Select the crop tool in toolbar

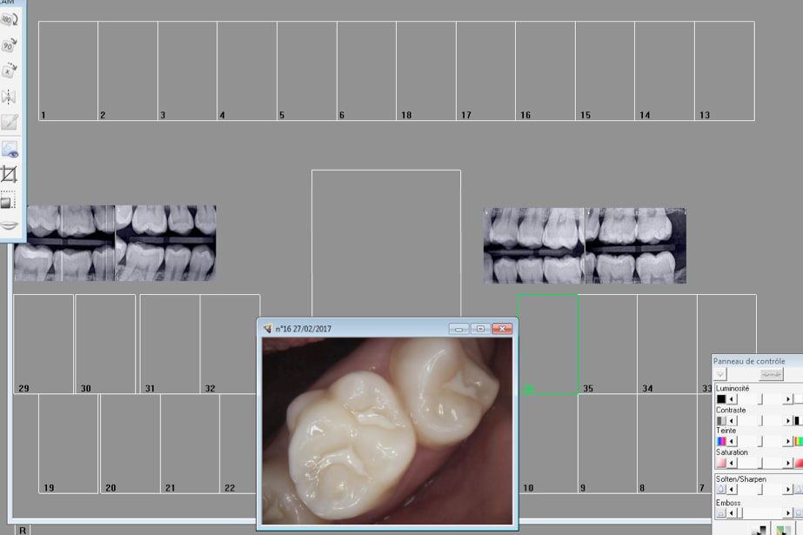10,174
